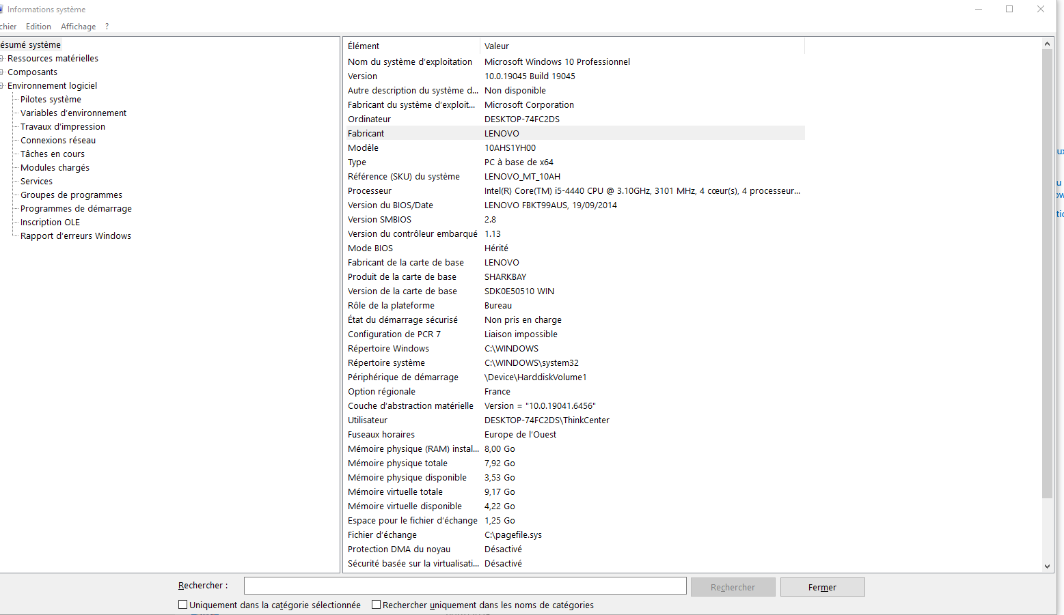
Task: Click the scrollbar down arrow
Action: [x=1047, y=566]
